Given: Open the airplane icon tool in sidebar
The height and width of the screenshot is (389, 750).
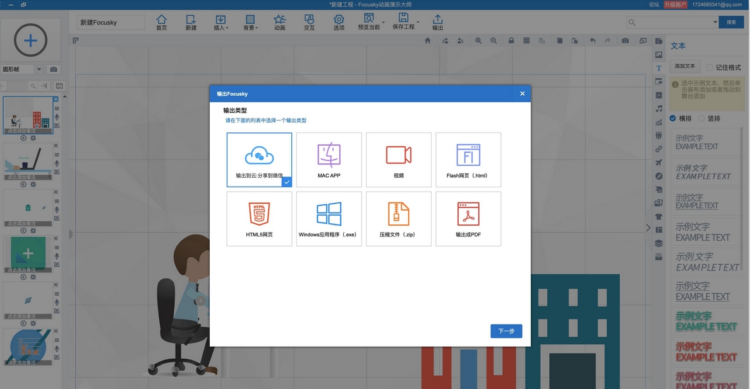Looking at the screenshot, I should [658, 162].
